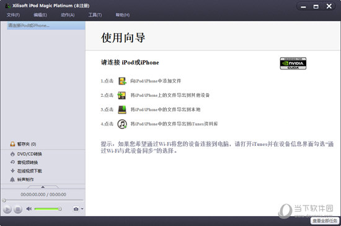Click the green volume slider

(x=48, y=209)
